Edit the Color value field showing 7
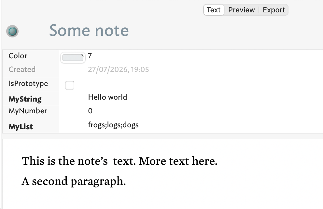The width and height of the screenshot is (323, 209). (x=90, y=56)
